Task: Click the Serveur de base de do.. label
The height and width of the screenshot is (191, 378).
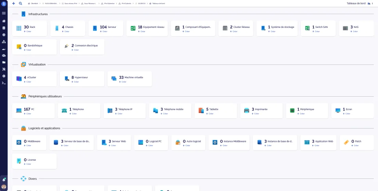Action: [x=77, y=141]
